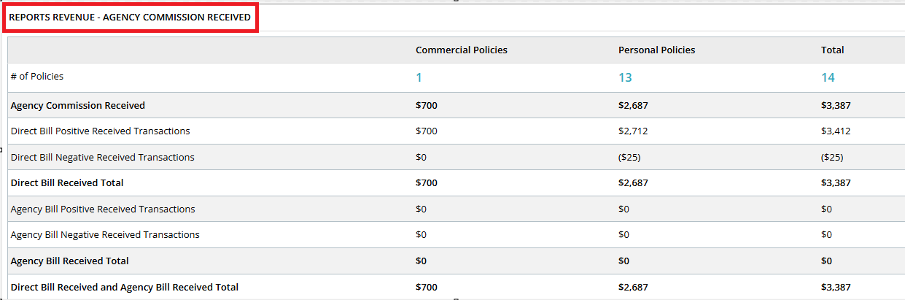Screen dimensions: 905x300
Task: Click the Direct Bill Received Total label
Action: click(67, 183)
